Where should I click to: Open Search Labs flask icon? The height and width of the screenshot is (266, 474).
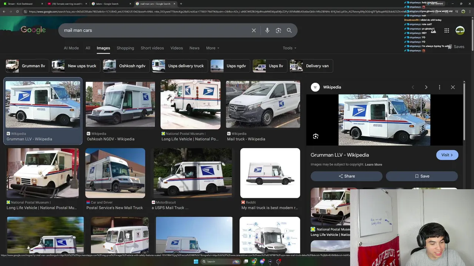(433, 31)
